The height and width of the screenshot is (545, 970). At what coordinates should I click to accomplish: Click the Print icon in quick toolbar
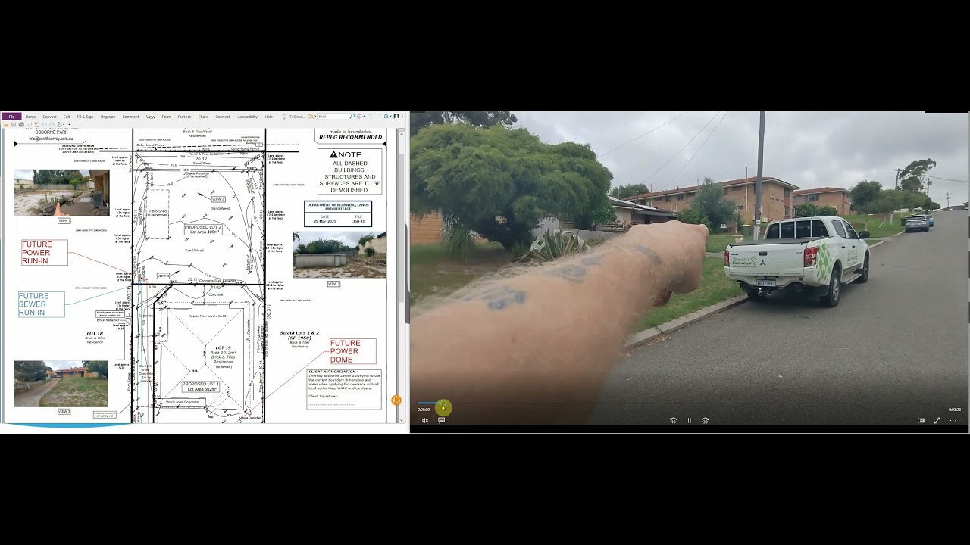tap(21, 124)
